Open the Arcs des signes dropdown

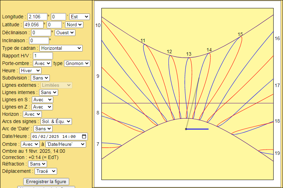click(x=56, y=121)
